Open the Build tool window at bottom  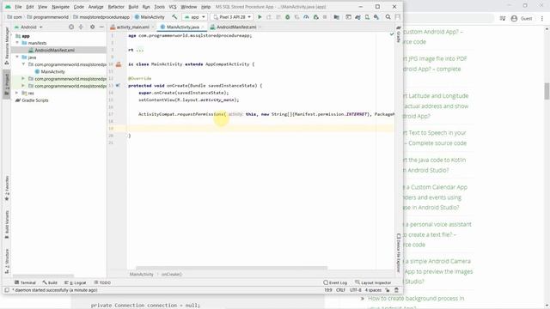[x=50, y=282]
